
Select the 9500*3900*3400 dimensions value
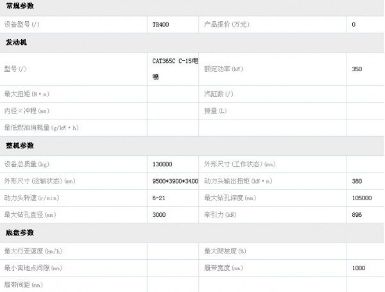click(x=175, y=181)
